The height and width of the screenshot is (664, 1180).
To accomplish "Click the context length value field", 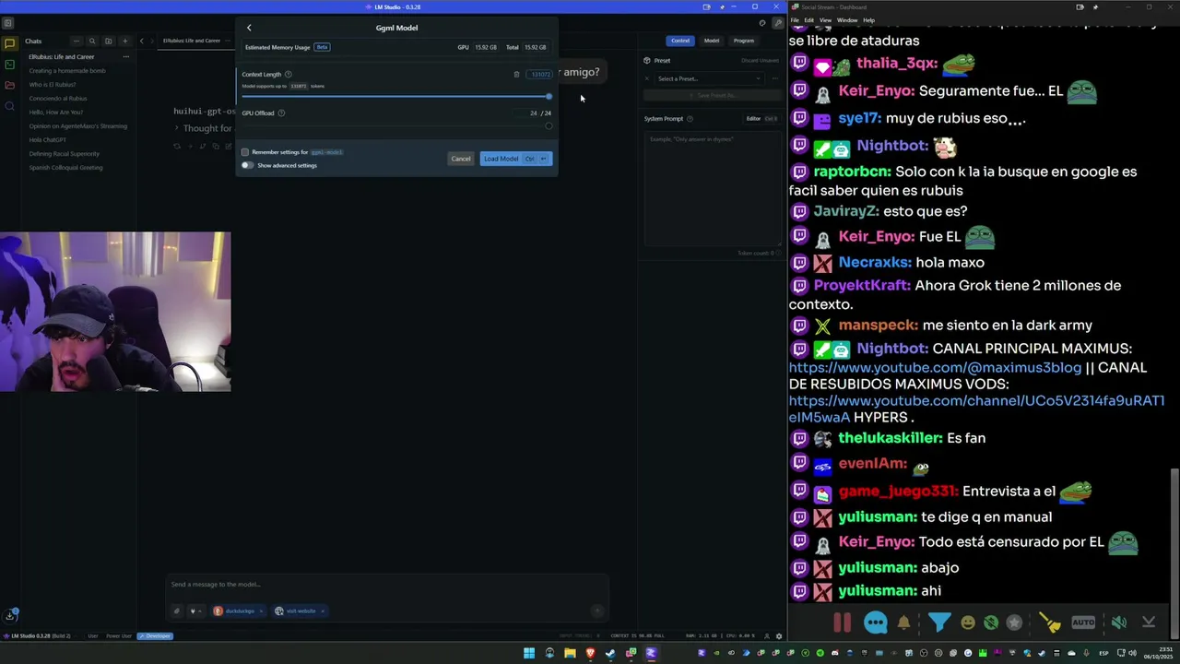I will coord(540,75).
